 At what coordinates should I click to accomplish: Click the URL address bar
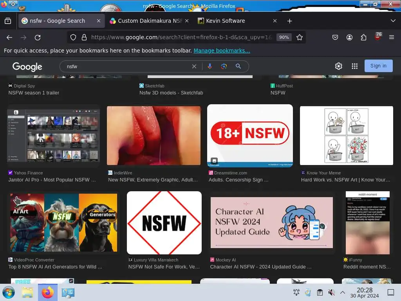(x=181, y=37)
